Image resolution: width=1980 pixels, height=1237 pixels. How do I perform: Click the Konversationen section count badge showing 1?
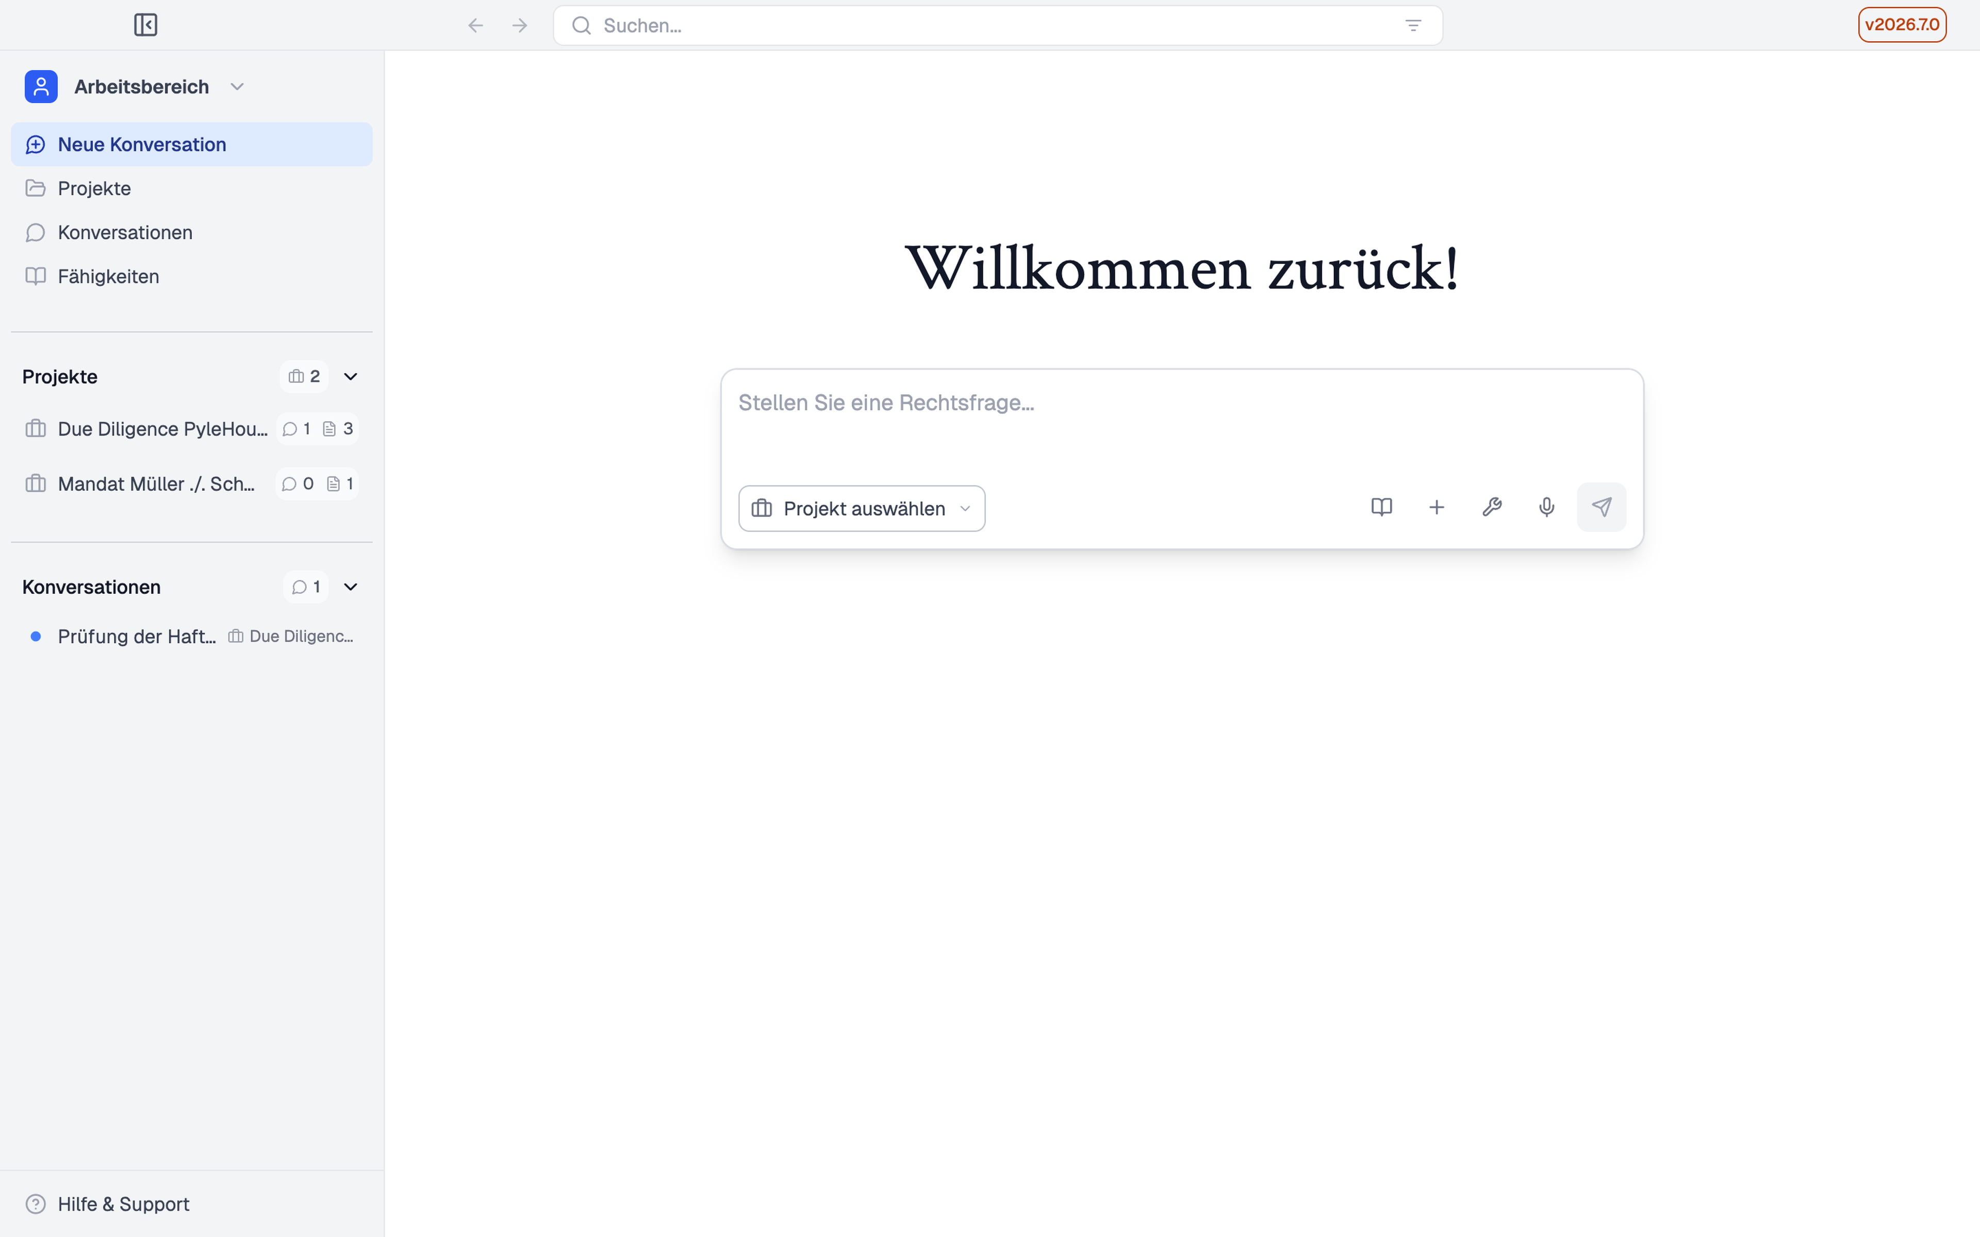click(306, 588)
